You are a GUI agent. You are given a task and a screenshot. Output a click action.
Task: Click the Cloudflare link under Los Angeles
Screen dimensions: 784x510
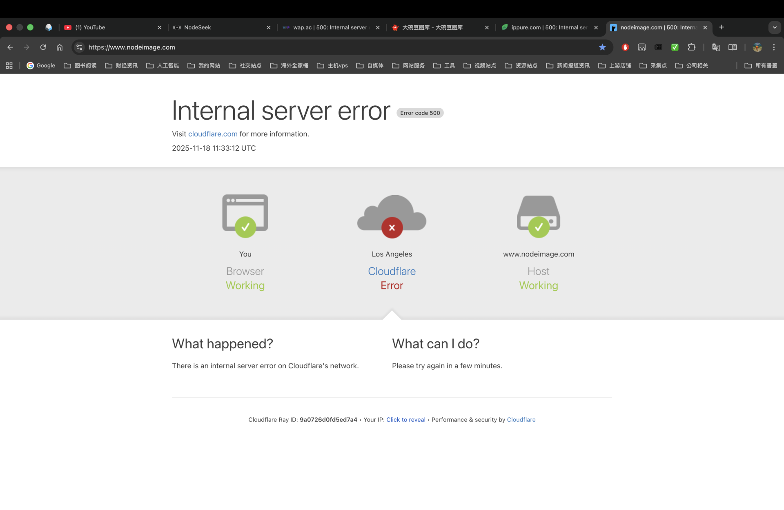click(392, 271)
